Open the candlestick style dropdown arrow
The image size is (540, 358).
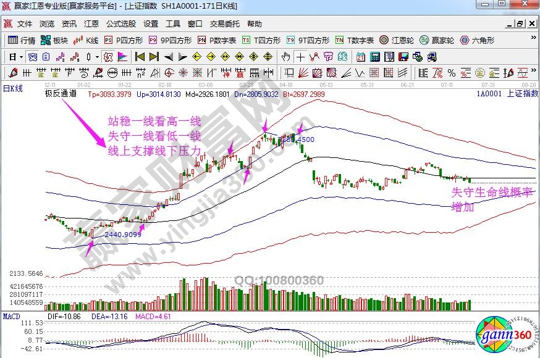click(97, 57)
